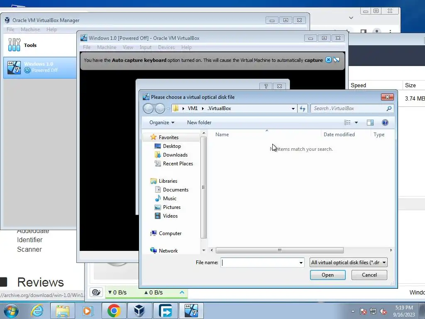Select Favorites in navigation pane
Screen dimensions: 425x319
[169, 137]
